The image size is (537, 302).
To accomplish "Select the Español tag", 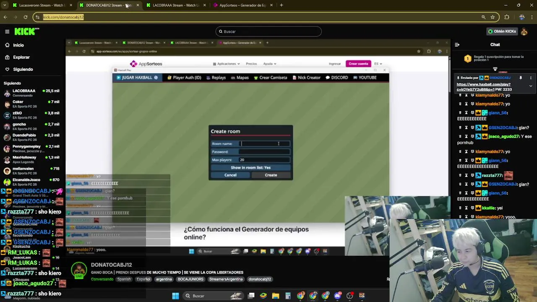I will 143,279.
